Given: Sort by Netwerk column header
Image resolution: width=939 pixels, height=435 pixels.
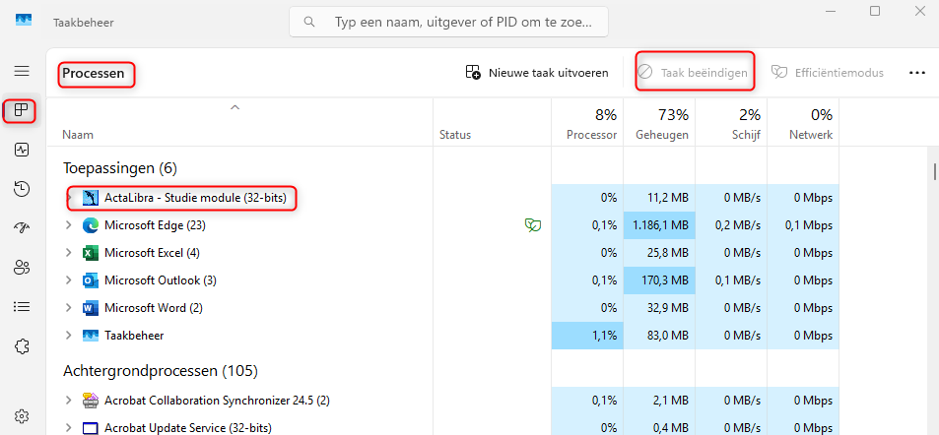Looking at the screenshot, I should click(x=803, y=123).
